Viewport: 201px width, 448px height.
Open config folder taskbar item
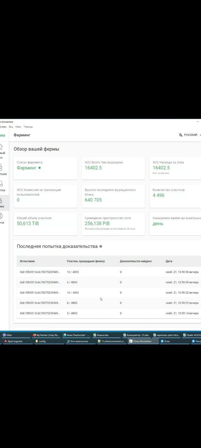pos(49,341)
